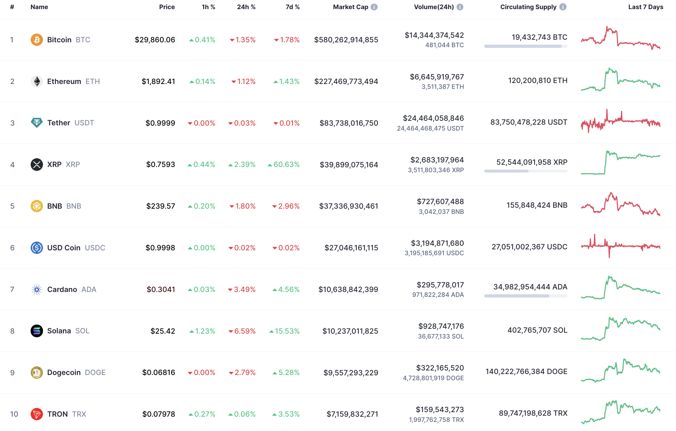The image size is (676, 431).
Task: Open the Circulating Supply info tooltip icon
Action: pyautogui.click(x=563, y=7)
